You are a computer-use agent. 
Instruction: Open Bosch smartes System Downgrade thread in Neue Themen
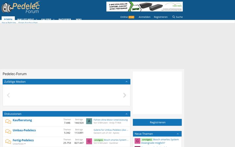pyautogui.click(x=160, y=141)
